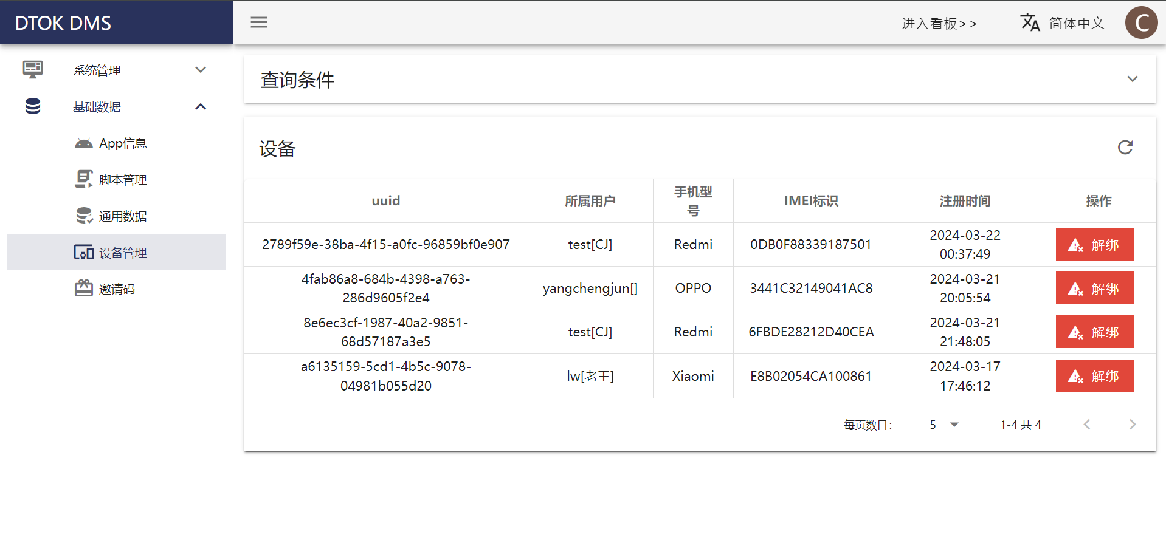
Task: Click user cell yangchengjun[]
Action: [x=590, y=288]
